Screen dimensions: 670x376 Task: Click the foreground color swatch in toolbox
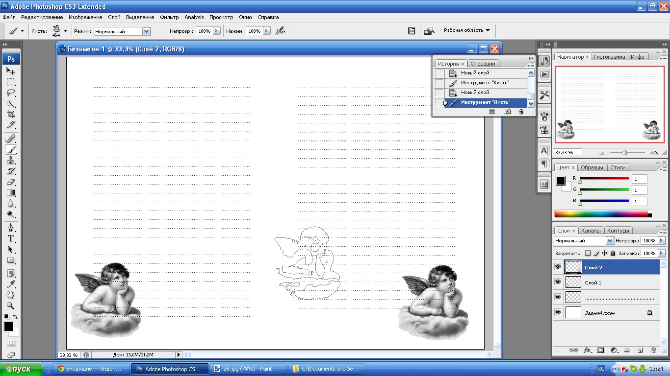click(9, 327)
